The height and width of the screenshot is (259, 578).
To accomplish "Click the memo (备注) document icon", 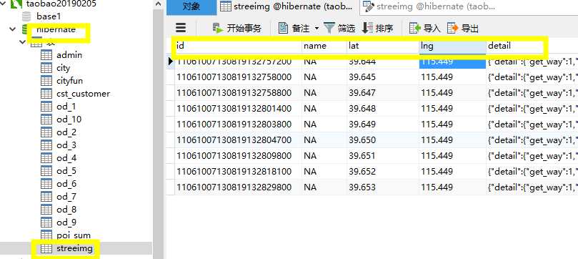I will [283, 28].
